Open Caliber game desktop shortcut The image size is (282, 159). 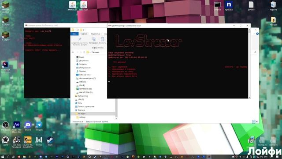[x=5, y=141]
